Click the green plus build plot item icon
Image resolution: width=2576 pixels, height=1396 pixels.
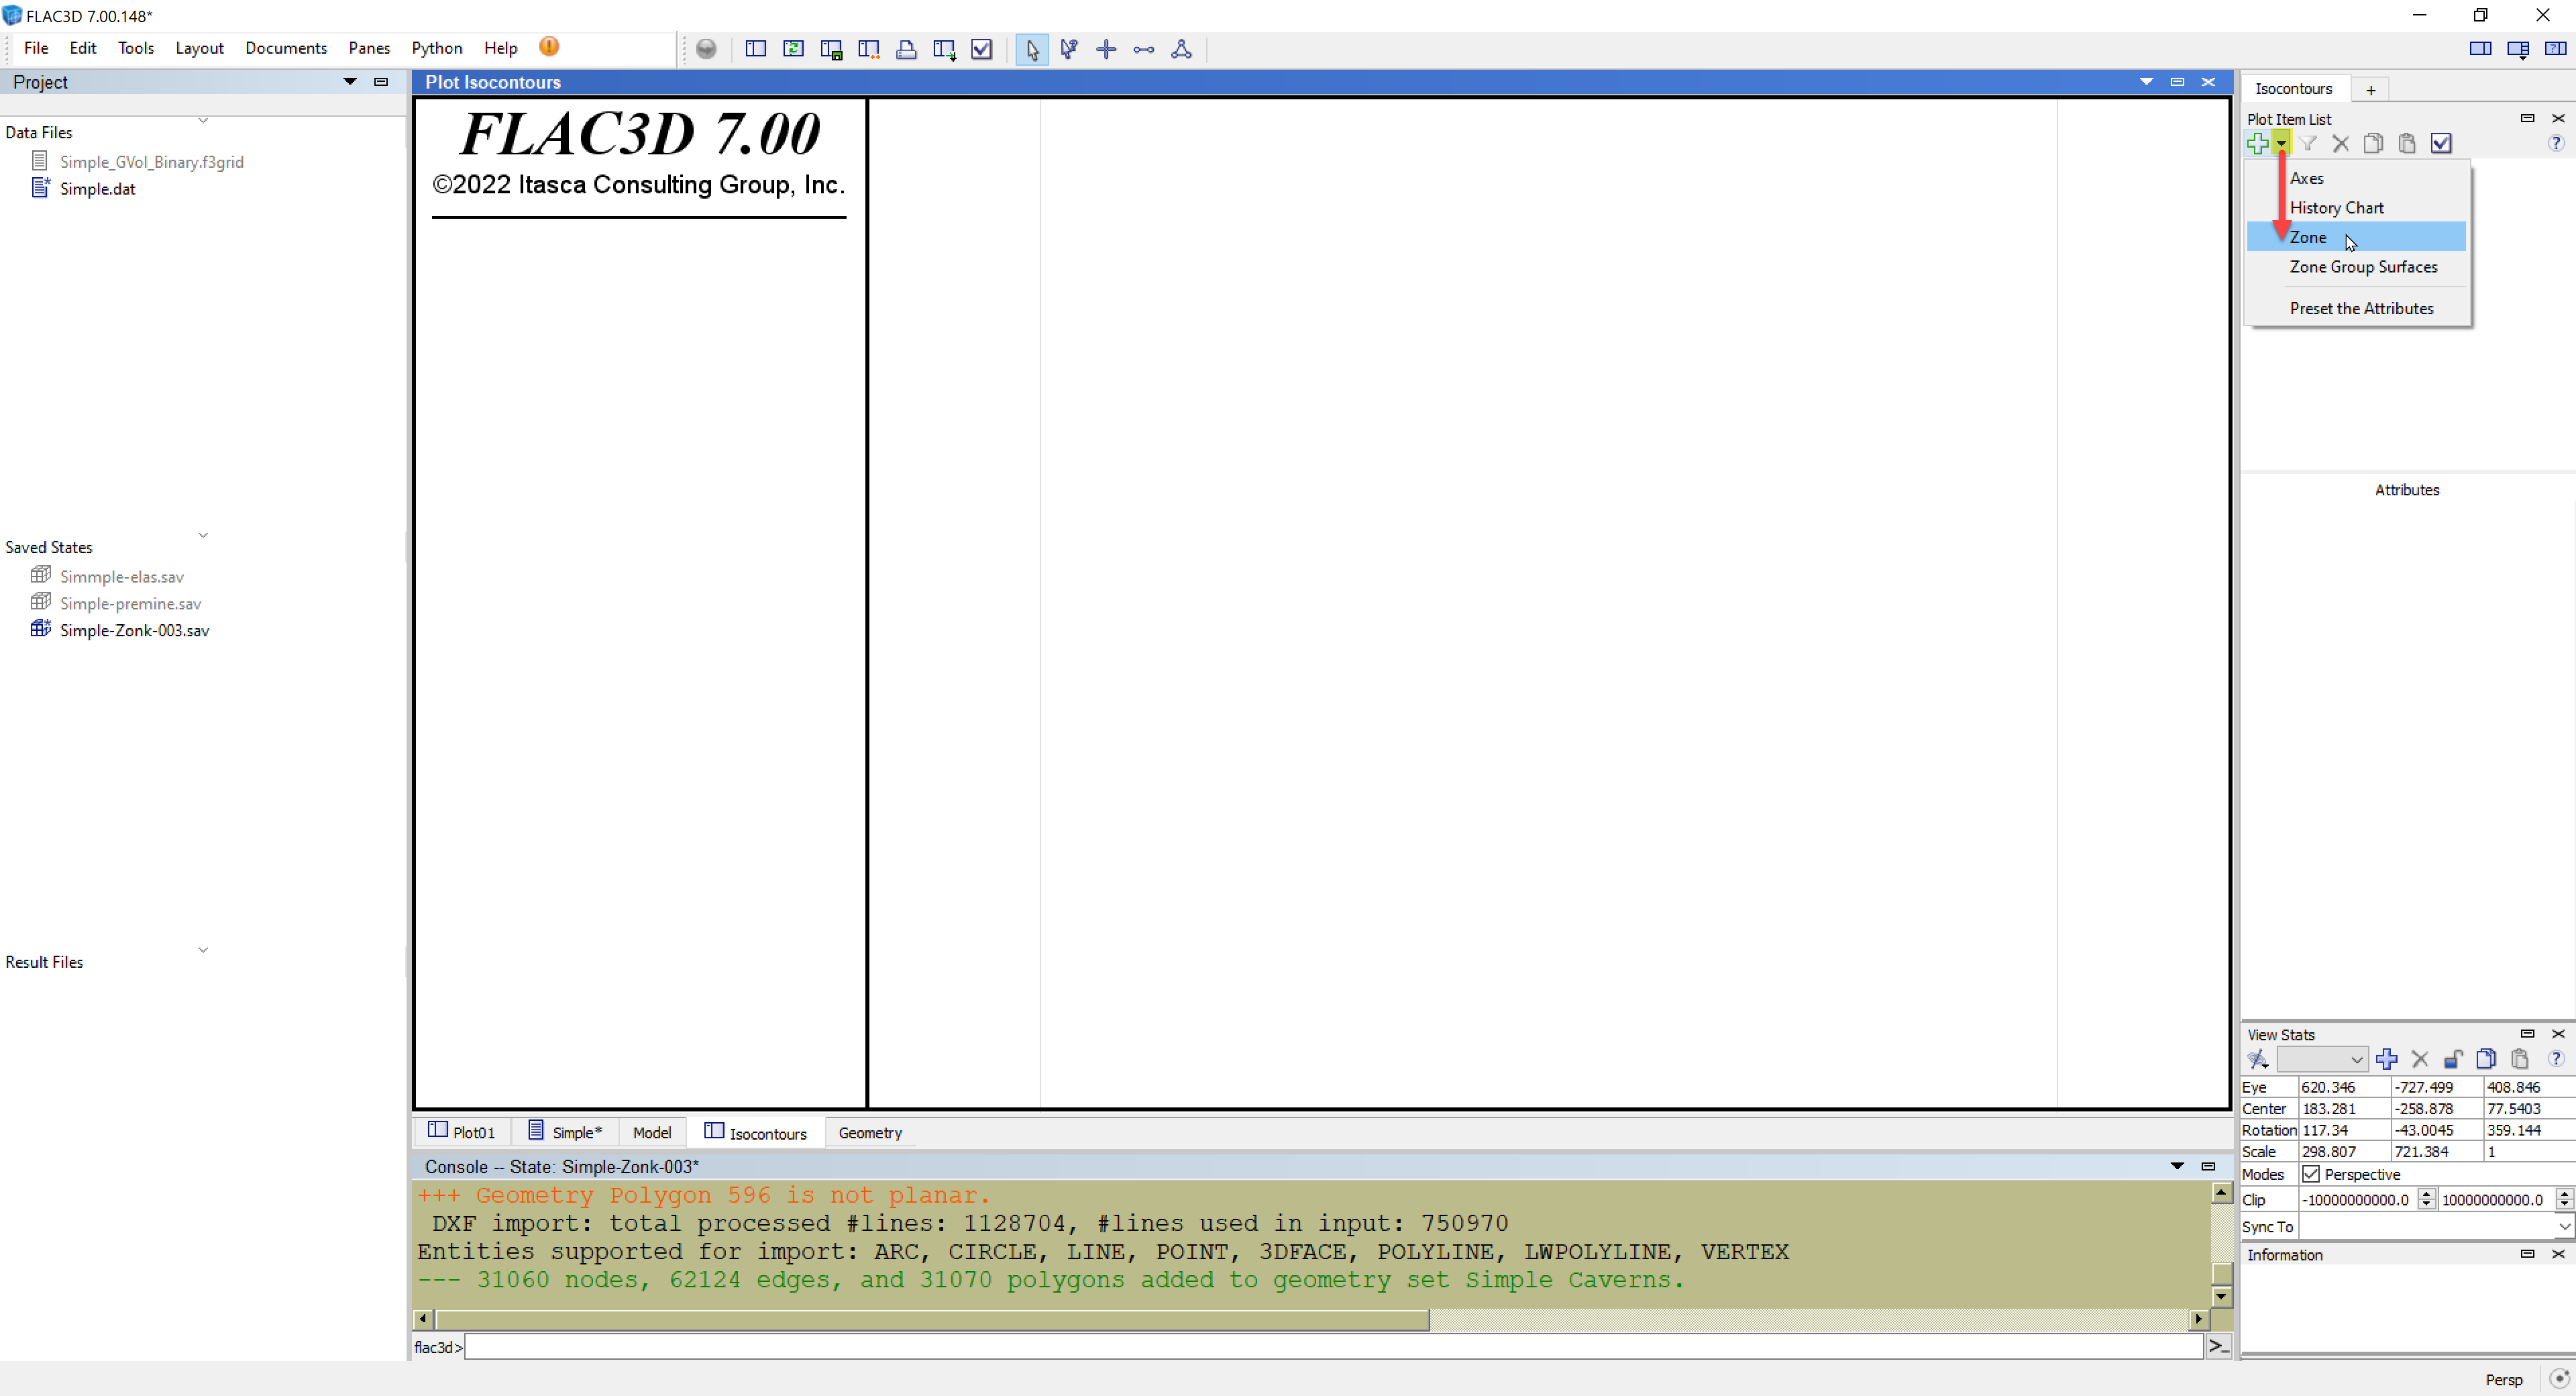pos(2257,143)
